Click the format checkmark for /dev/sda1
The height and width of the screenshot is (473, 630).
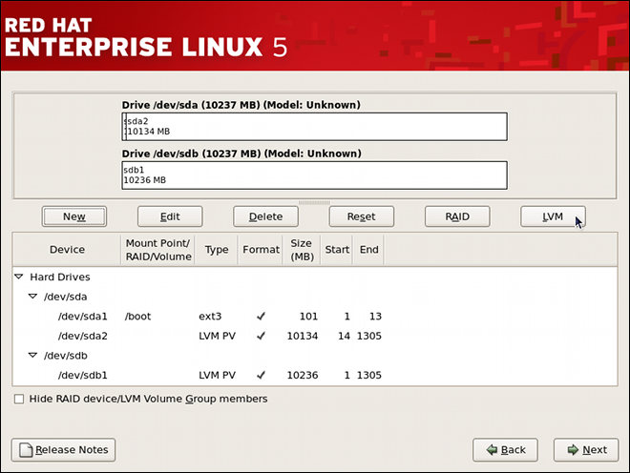[261, 317]
